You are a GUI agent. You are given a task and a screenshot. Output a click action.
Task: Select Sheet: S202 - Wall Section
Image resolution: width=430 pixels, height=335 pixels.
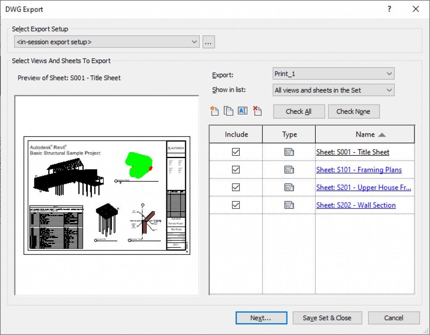(x=356, y=205)
